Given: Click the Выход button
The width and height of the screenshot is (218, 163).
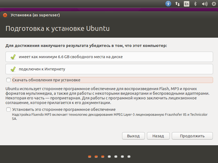Looking at the screenshot, I should tap(133, 136).
